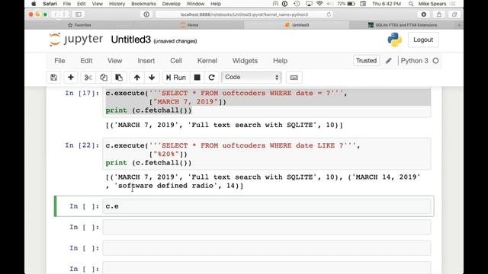Copy selected cells icon
The image size is (488, 274).
tap(104, 78)
